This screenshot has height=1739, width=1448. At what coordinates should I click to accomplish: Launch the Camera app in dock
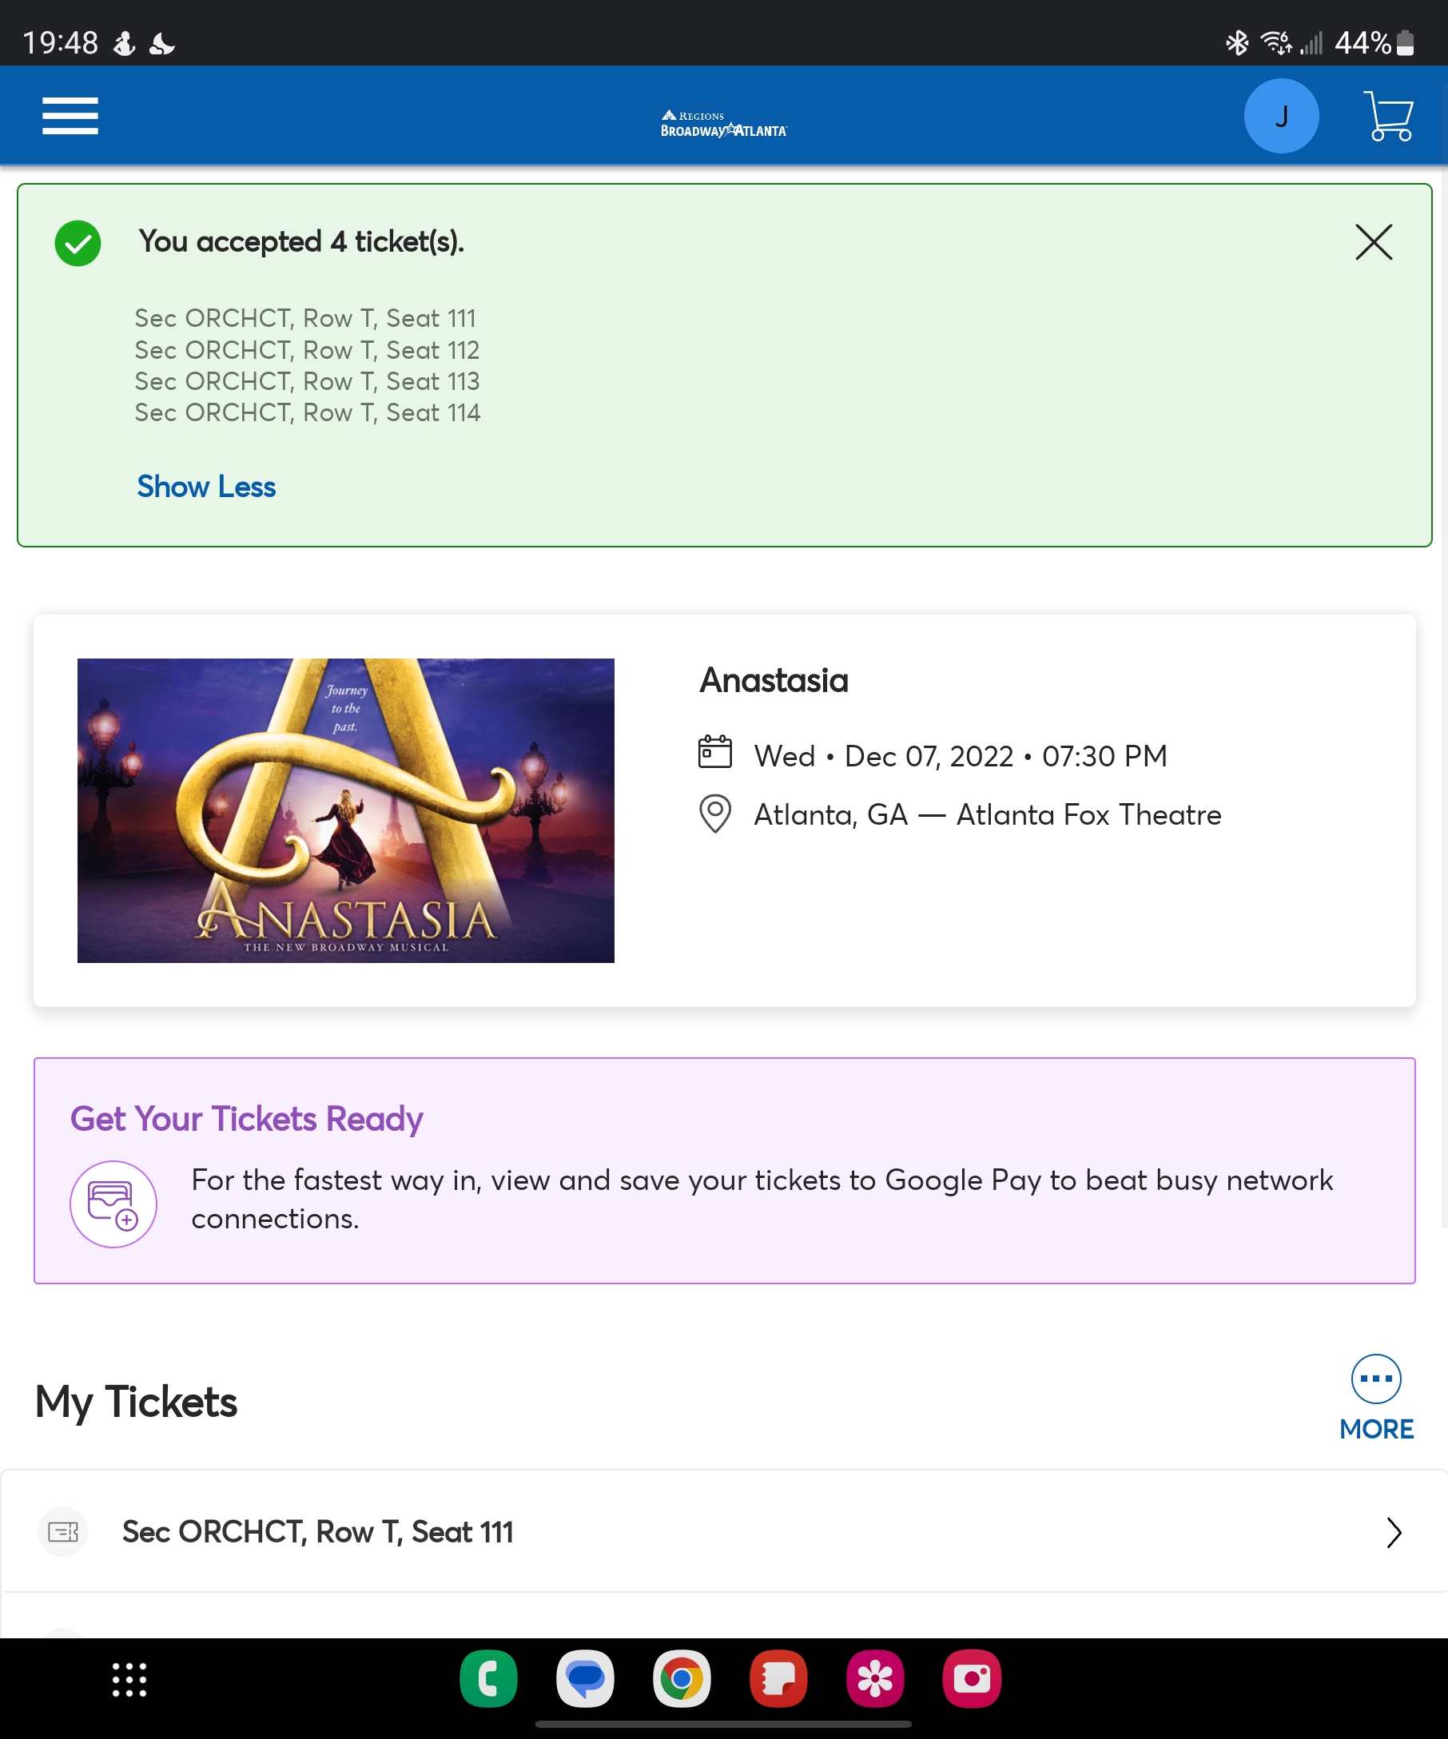(x=972, y=1678)
